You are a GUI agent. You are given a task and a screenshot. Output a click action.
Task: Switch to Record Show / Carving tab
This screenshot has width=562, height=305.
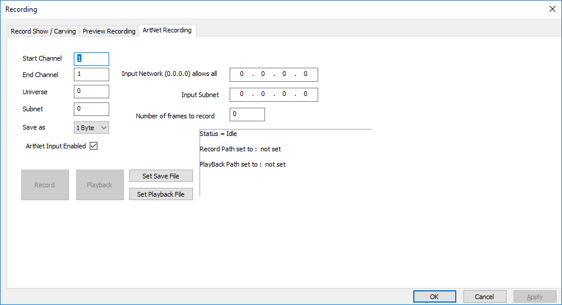[x=43, y=31]
